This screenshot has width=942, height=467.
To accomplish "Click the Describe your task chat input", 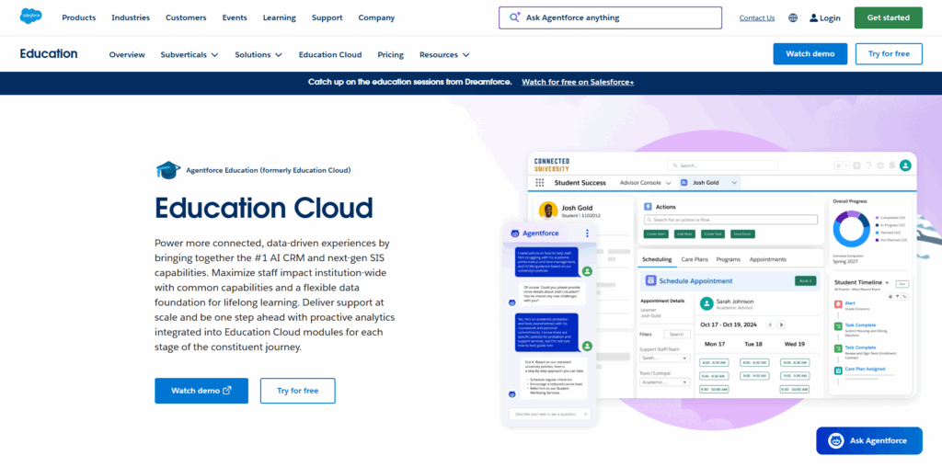I will tap(550, 415).
